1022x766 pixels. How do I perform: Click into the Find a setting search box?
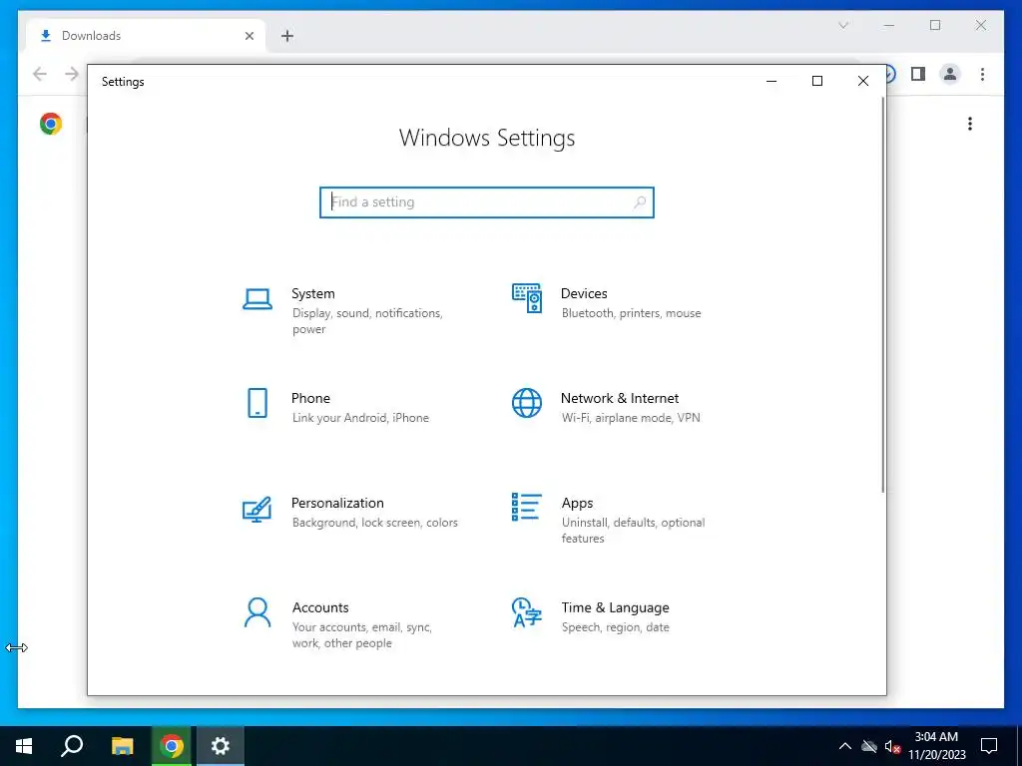487,202
